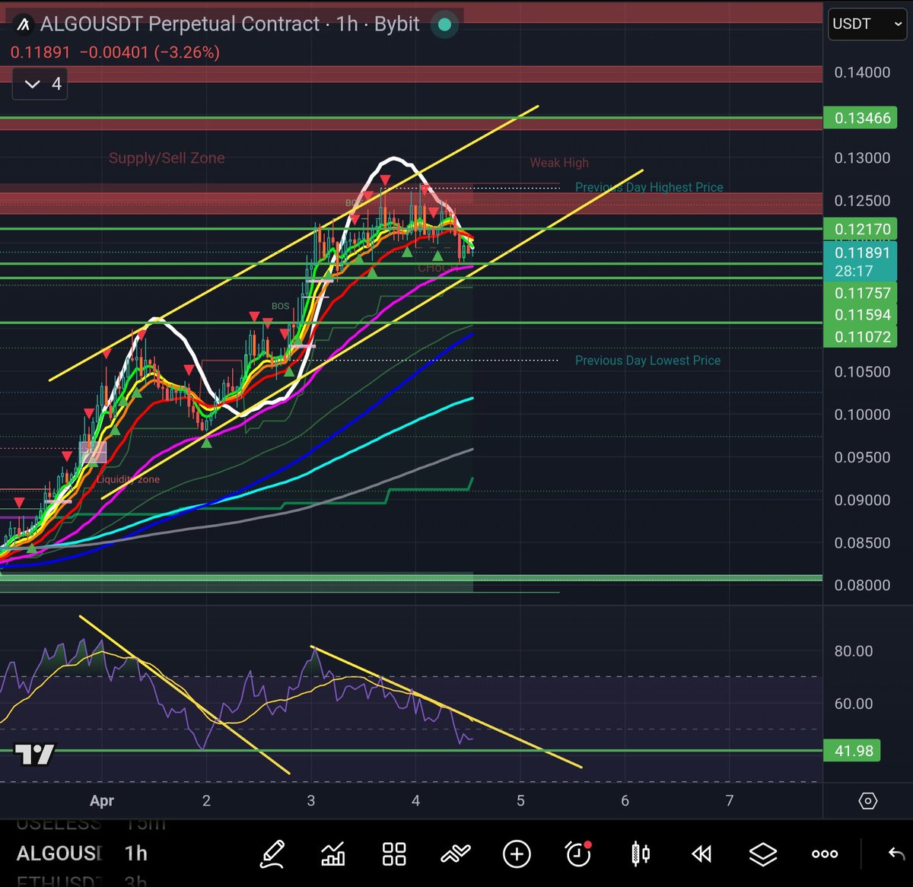
Task: Click the 5 date on time axis
Action: pos(520,801)
